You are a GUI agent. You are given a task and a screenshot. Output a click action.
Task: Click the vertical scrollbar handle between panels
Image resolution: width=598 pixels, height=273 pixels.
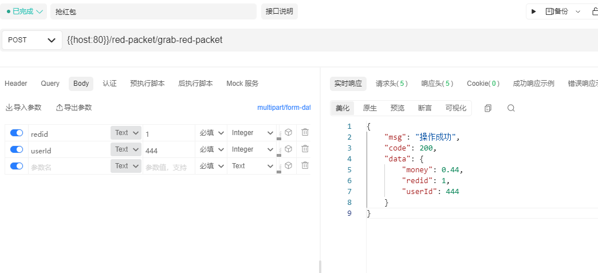[x=320, y=266]
